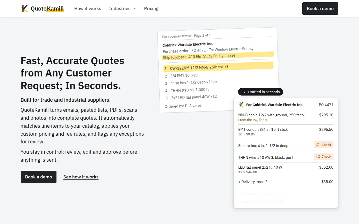Click the $295.20 price value

click(326, 115)
